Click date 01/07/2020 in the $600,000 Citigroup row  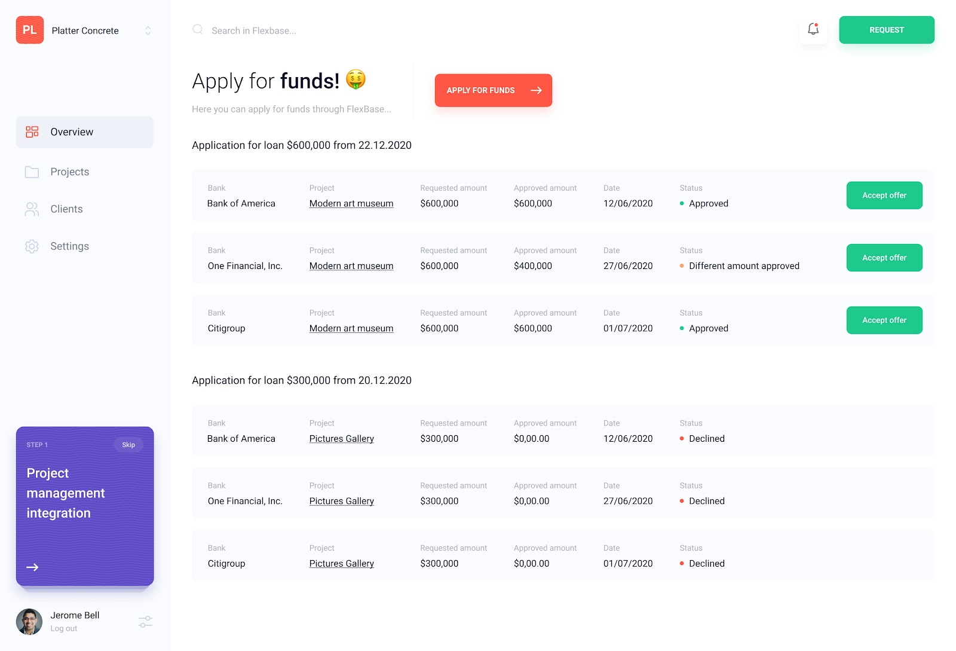628,329
